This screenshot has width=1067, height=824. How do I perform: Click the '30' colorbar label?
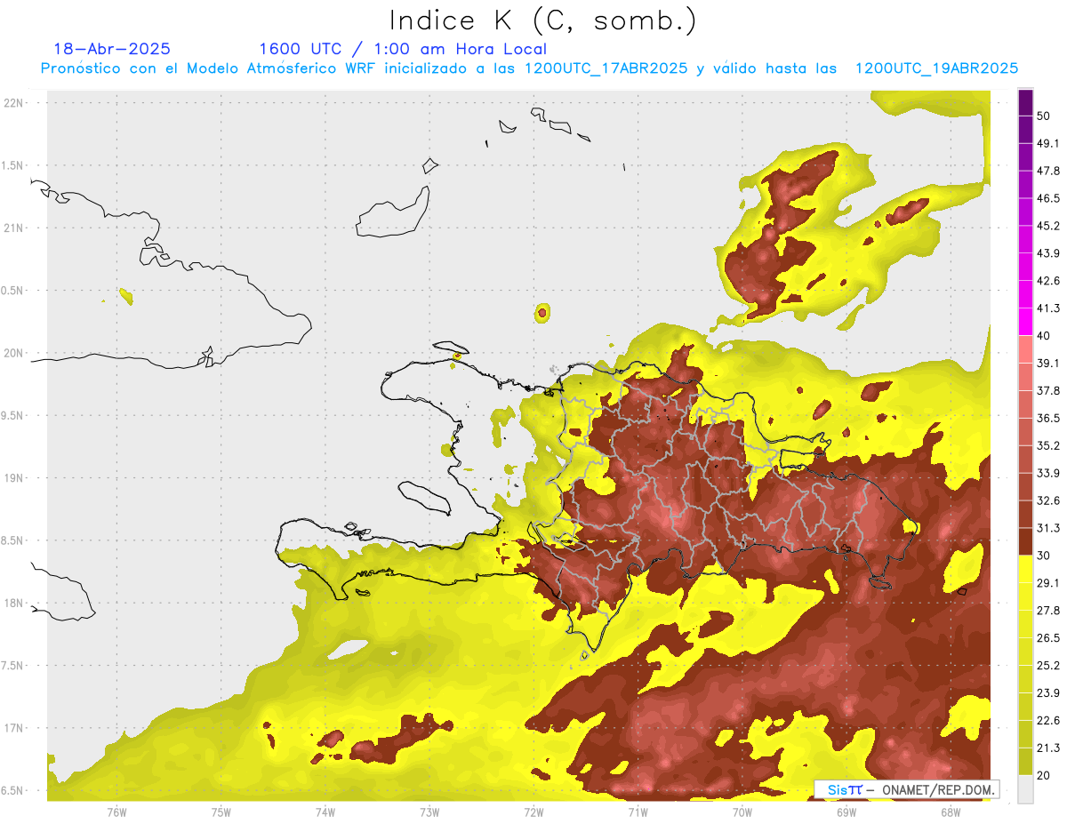pos(1044,556)
